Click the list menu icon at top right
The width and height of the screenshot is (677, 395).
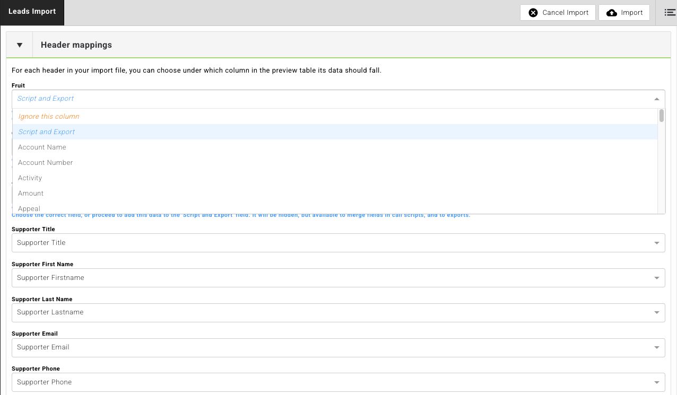click(x=670, y=13)
